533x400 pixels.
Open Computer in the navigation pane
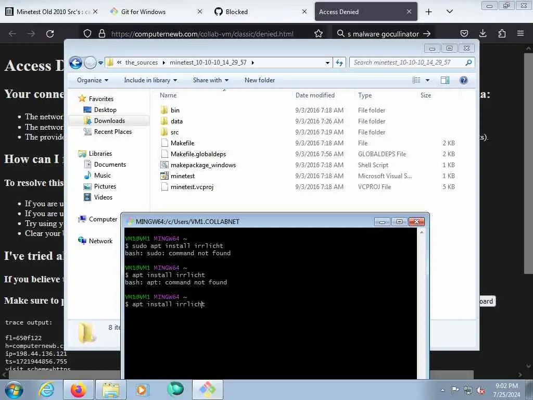tap(103, 219)
